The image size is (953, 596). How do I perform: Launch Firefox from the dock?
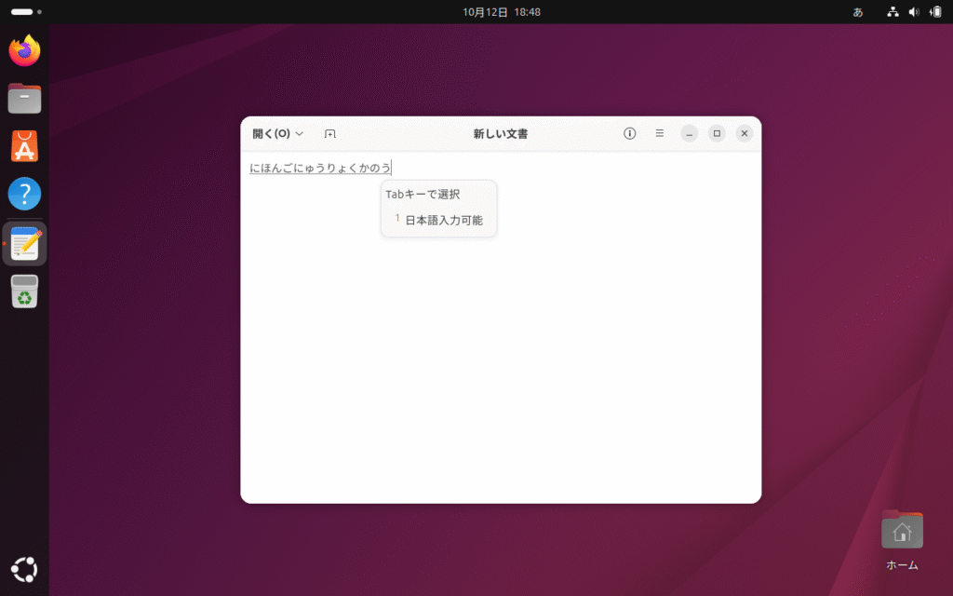coord(25,50)
